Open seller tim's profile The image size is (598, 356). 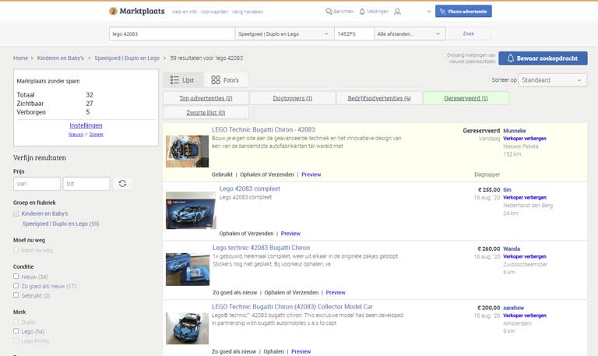click(x=507, y=189)
